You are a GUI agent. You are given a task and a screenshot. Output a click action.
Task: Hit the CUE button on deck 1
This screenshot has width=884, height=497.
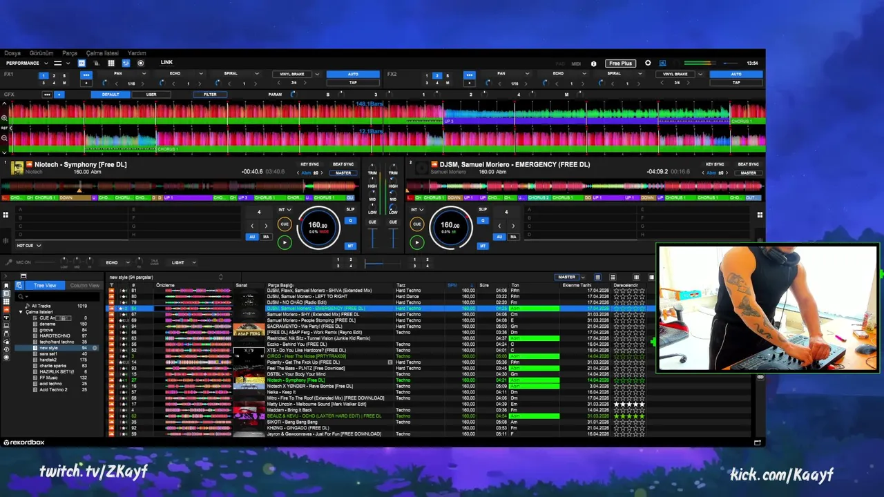coord(285,224)
